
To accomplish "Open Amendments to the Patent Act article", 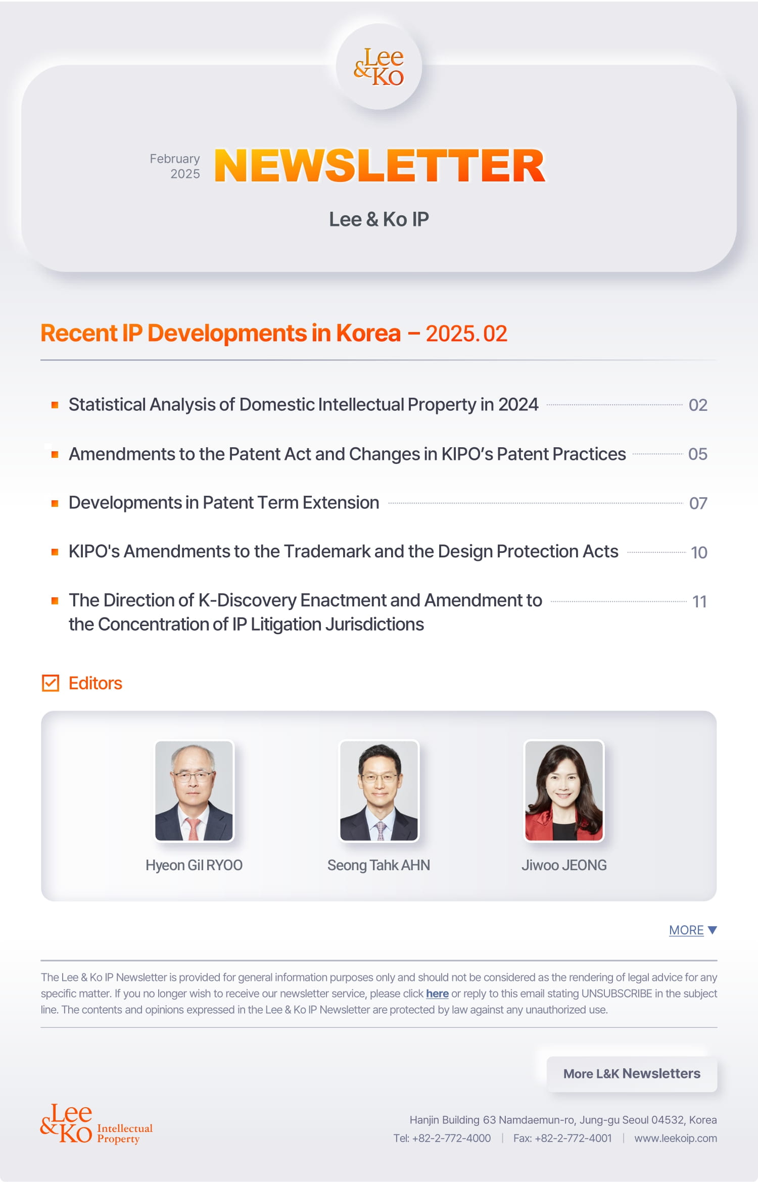I will 347,454.
